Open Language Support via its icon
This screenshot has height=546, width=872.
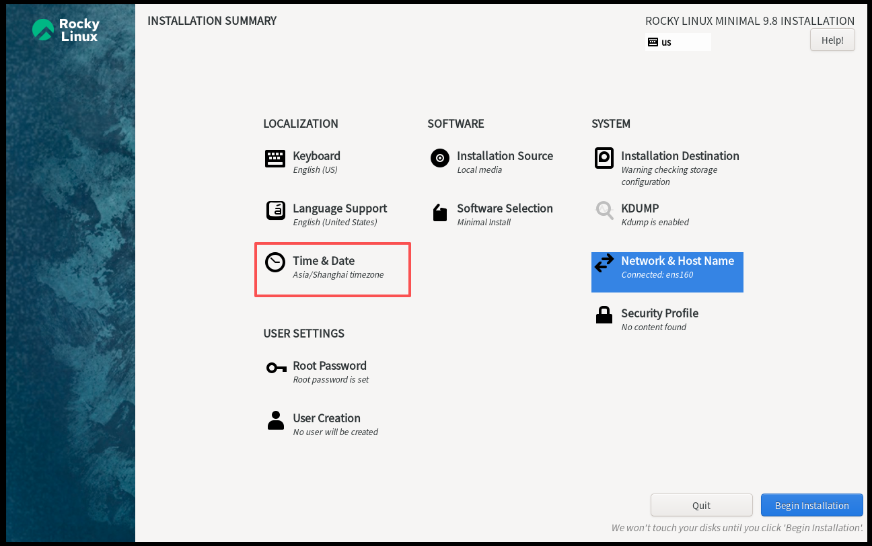coord(276,210)
